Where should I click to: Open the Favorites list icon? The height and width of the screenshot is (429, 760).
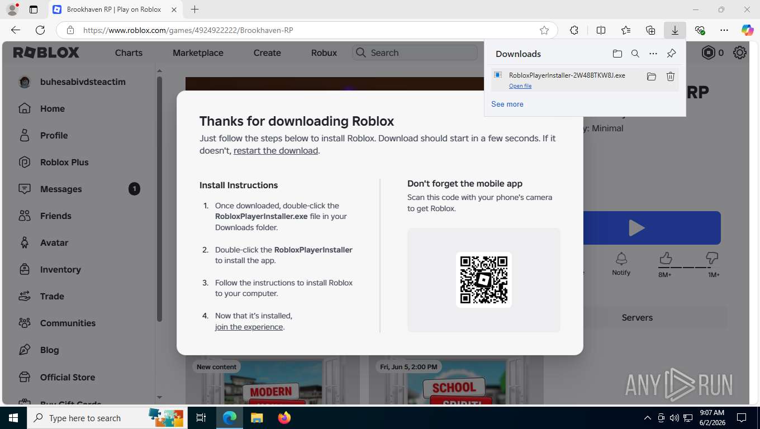click(x=626, y=30)
